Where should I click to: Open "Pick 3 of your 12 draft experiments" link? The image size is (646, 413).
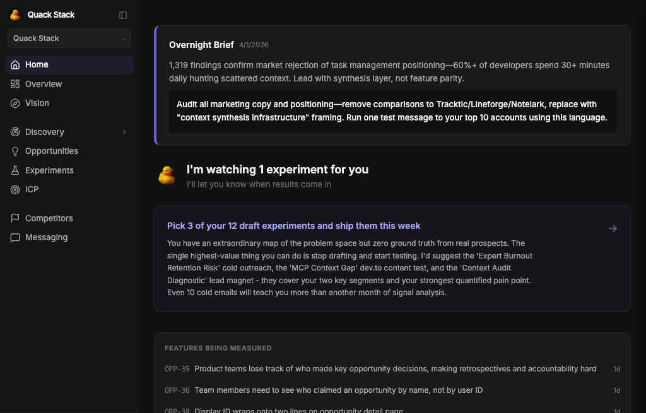tap(293, 226)
